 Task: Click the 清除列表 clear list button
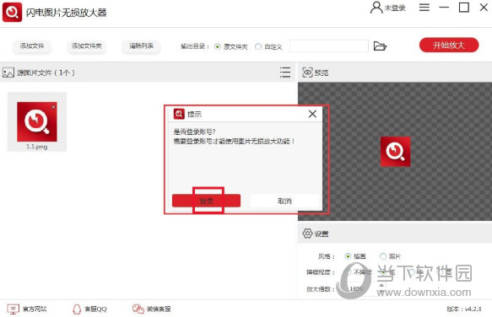(x=141, y=46)
